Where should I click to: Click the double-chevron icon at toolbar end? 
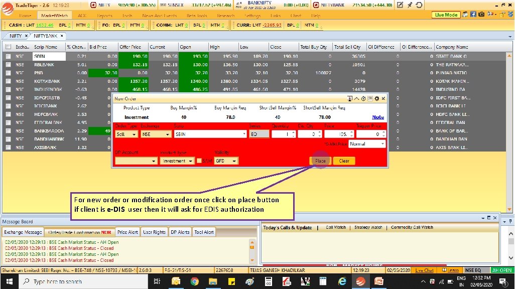(x=510, y=15)
